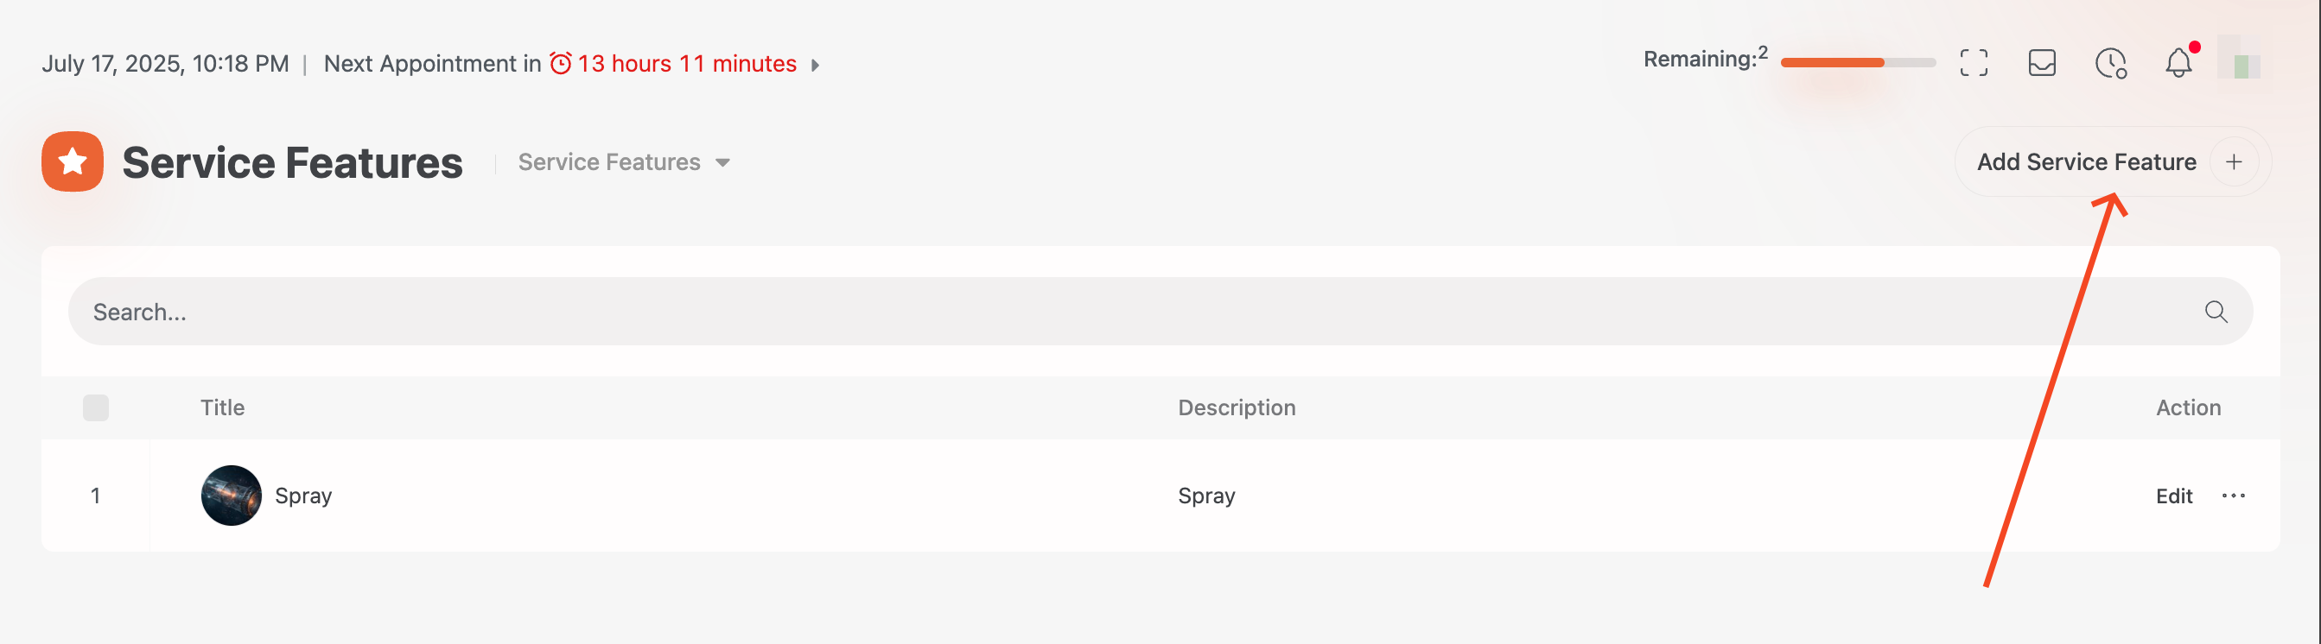Toggle the select-all checkbox in table header
2321x644 pixels.
(x=96, y=408)
